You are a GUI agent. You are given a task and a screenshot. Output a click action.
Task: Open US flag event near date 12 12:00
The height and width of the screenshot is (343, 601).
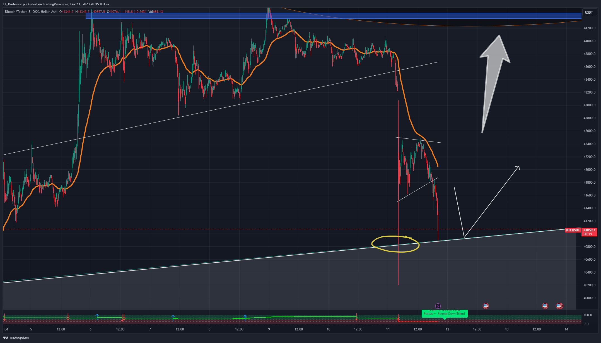(x=486, y=306)
